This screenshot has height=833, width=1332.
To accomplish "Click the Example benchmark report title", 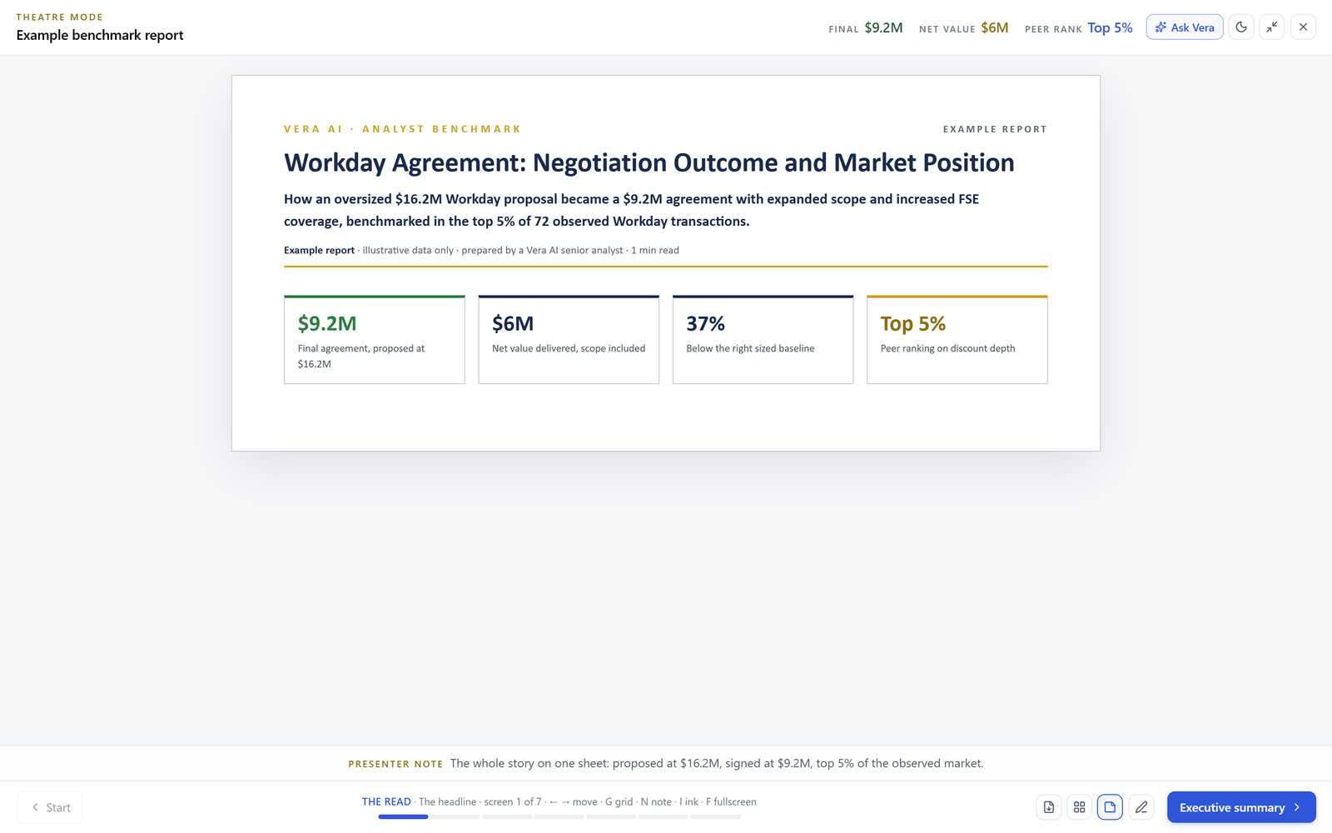I will tap(100, 35).
